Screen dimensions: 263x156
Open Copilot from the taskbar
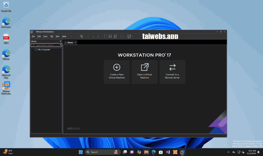(139, 152)
